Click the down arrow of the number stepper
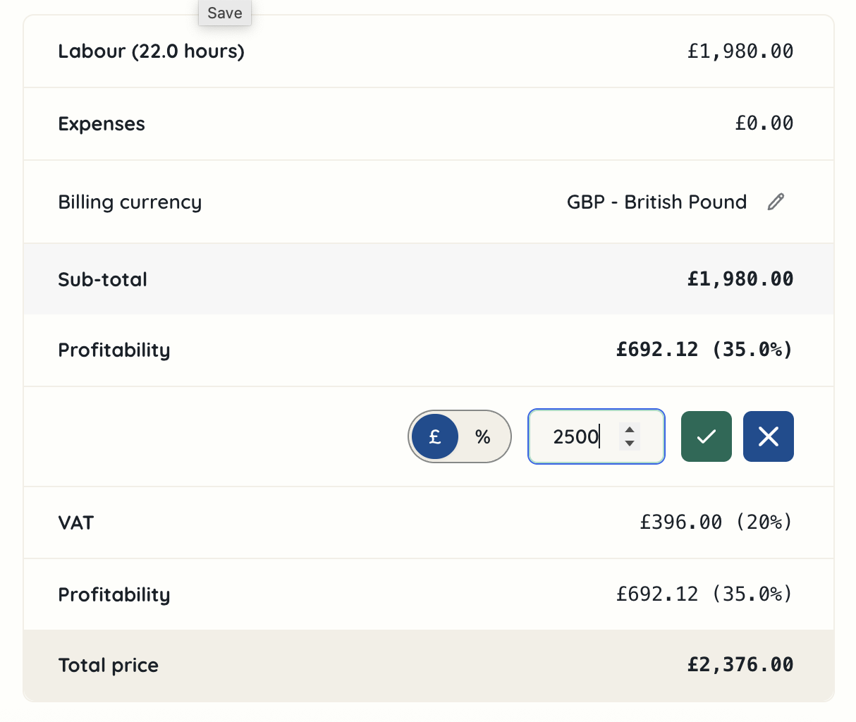856x722 pixels. point(630,444)
